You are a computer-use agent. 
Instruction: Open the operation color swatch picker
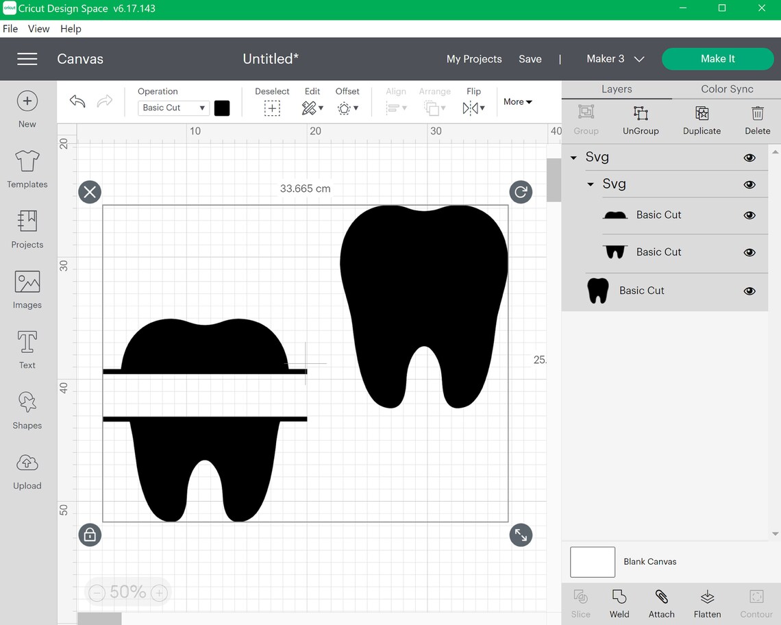222,108
